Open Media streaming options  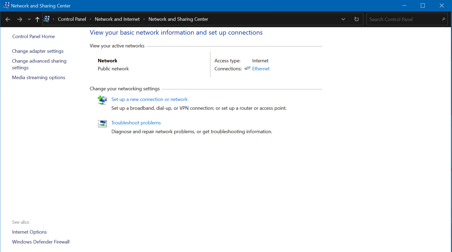[x=38, y=77]
